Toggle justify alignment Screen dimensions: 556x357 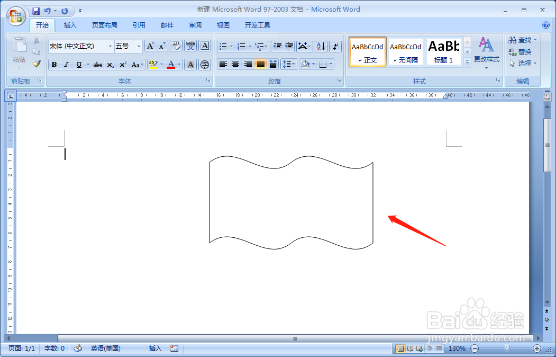(x=261, y=64)
